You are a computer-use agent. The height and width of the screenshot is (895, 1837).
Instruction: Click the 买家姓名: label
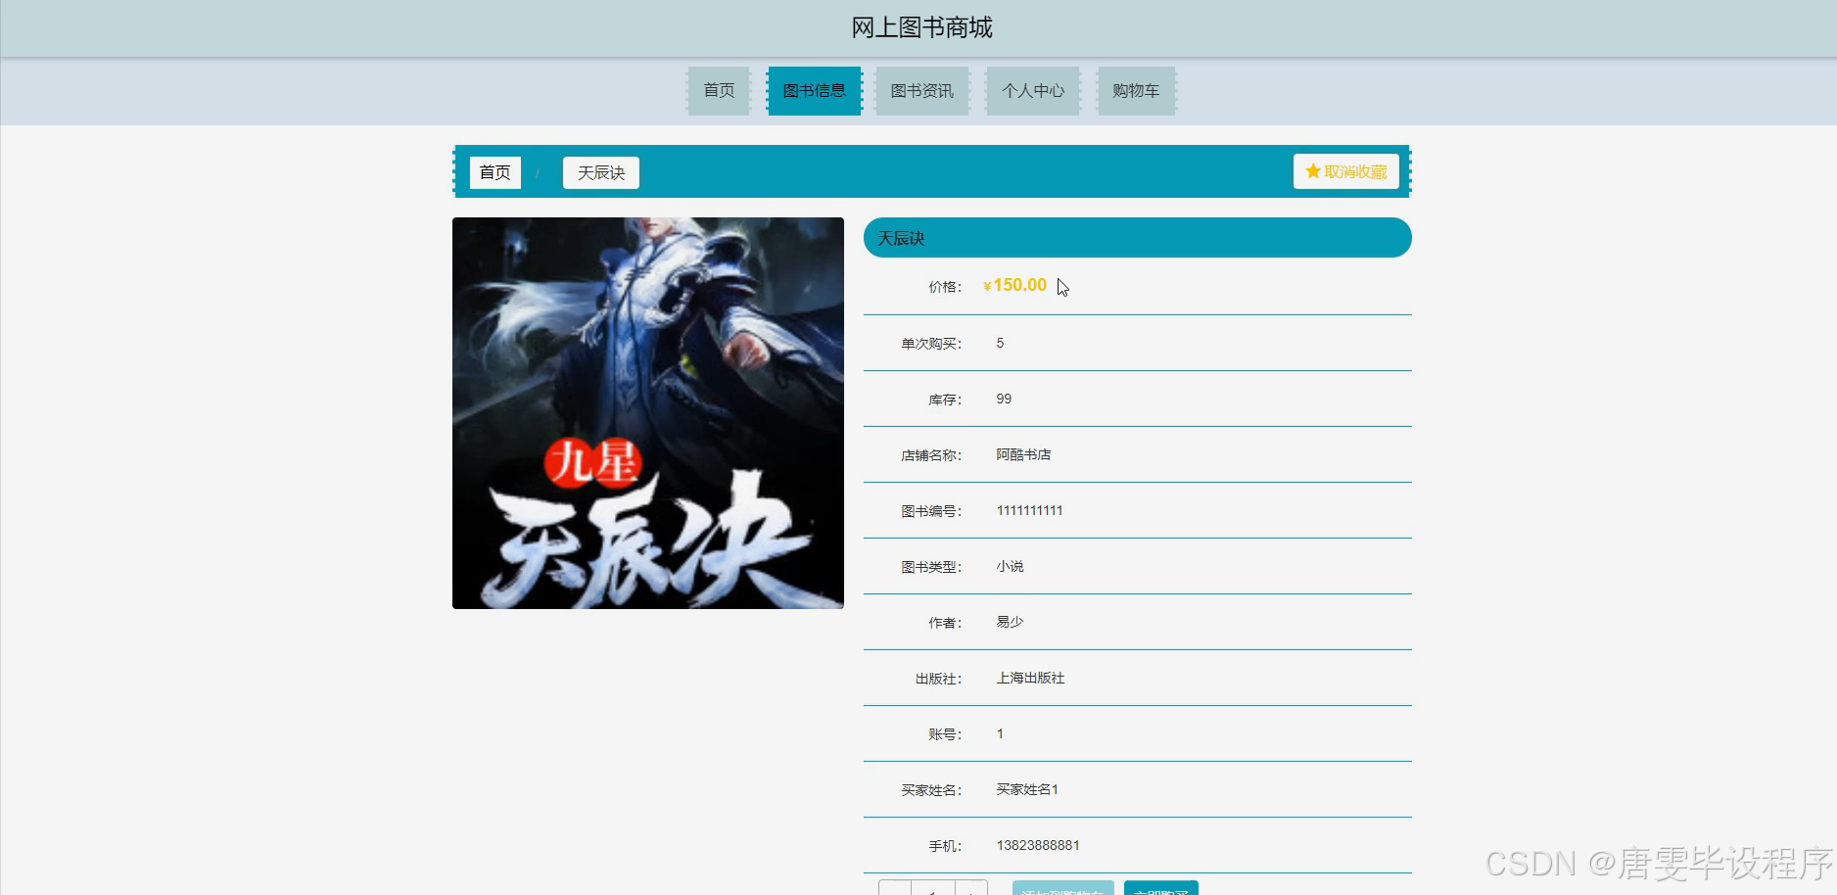coord(931,790)
